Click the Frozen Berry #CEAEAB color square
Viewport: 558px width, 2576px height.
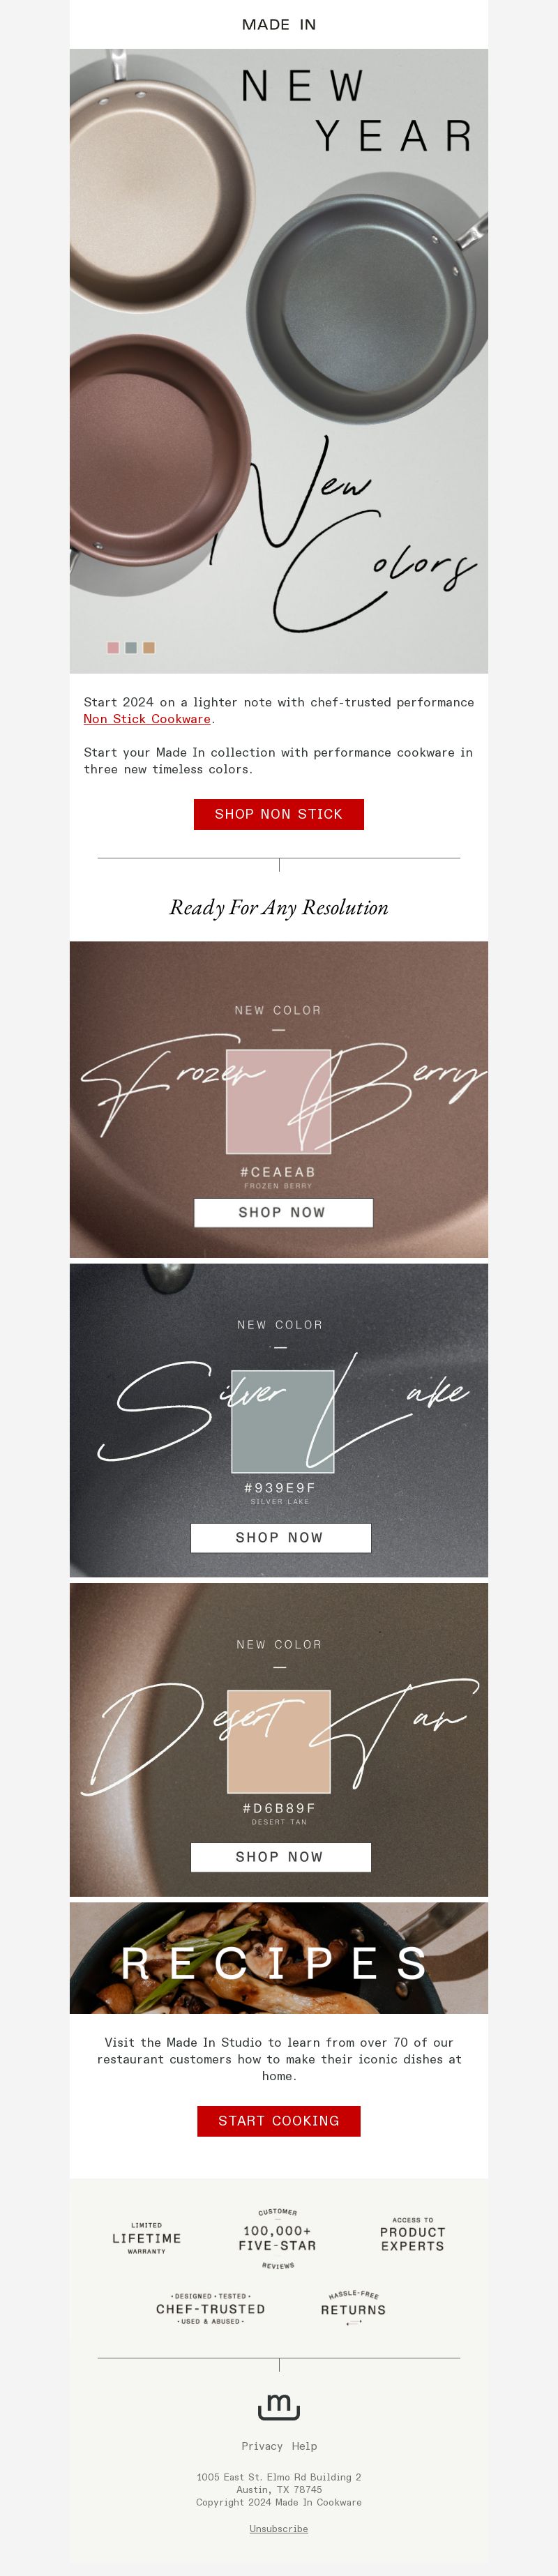pyautogui.click(x=279, y=1101)
